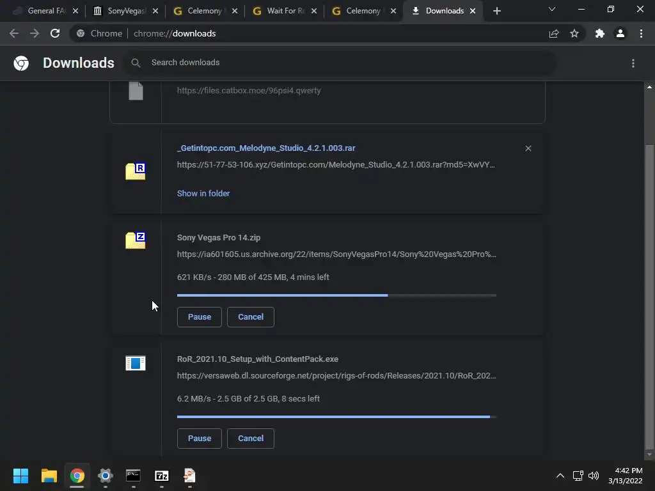Switch to the second Celemony tab
This screenshot has height=491, width=655.
[363, 11]
